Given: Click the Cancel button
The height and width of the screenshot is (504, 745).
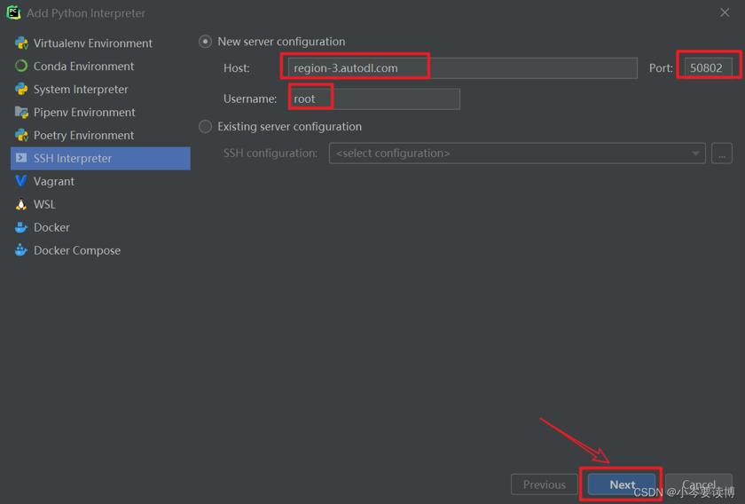Looking at the screenshot, I should point(699,484).
